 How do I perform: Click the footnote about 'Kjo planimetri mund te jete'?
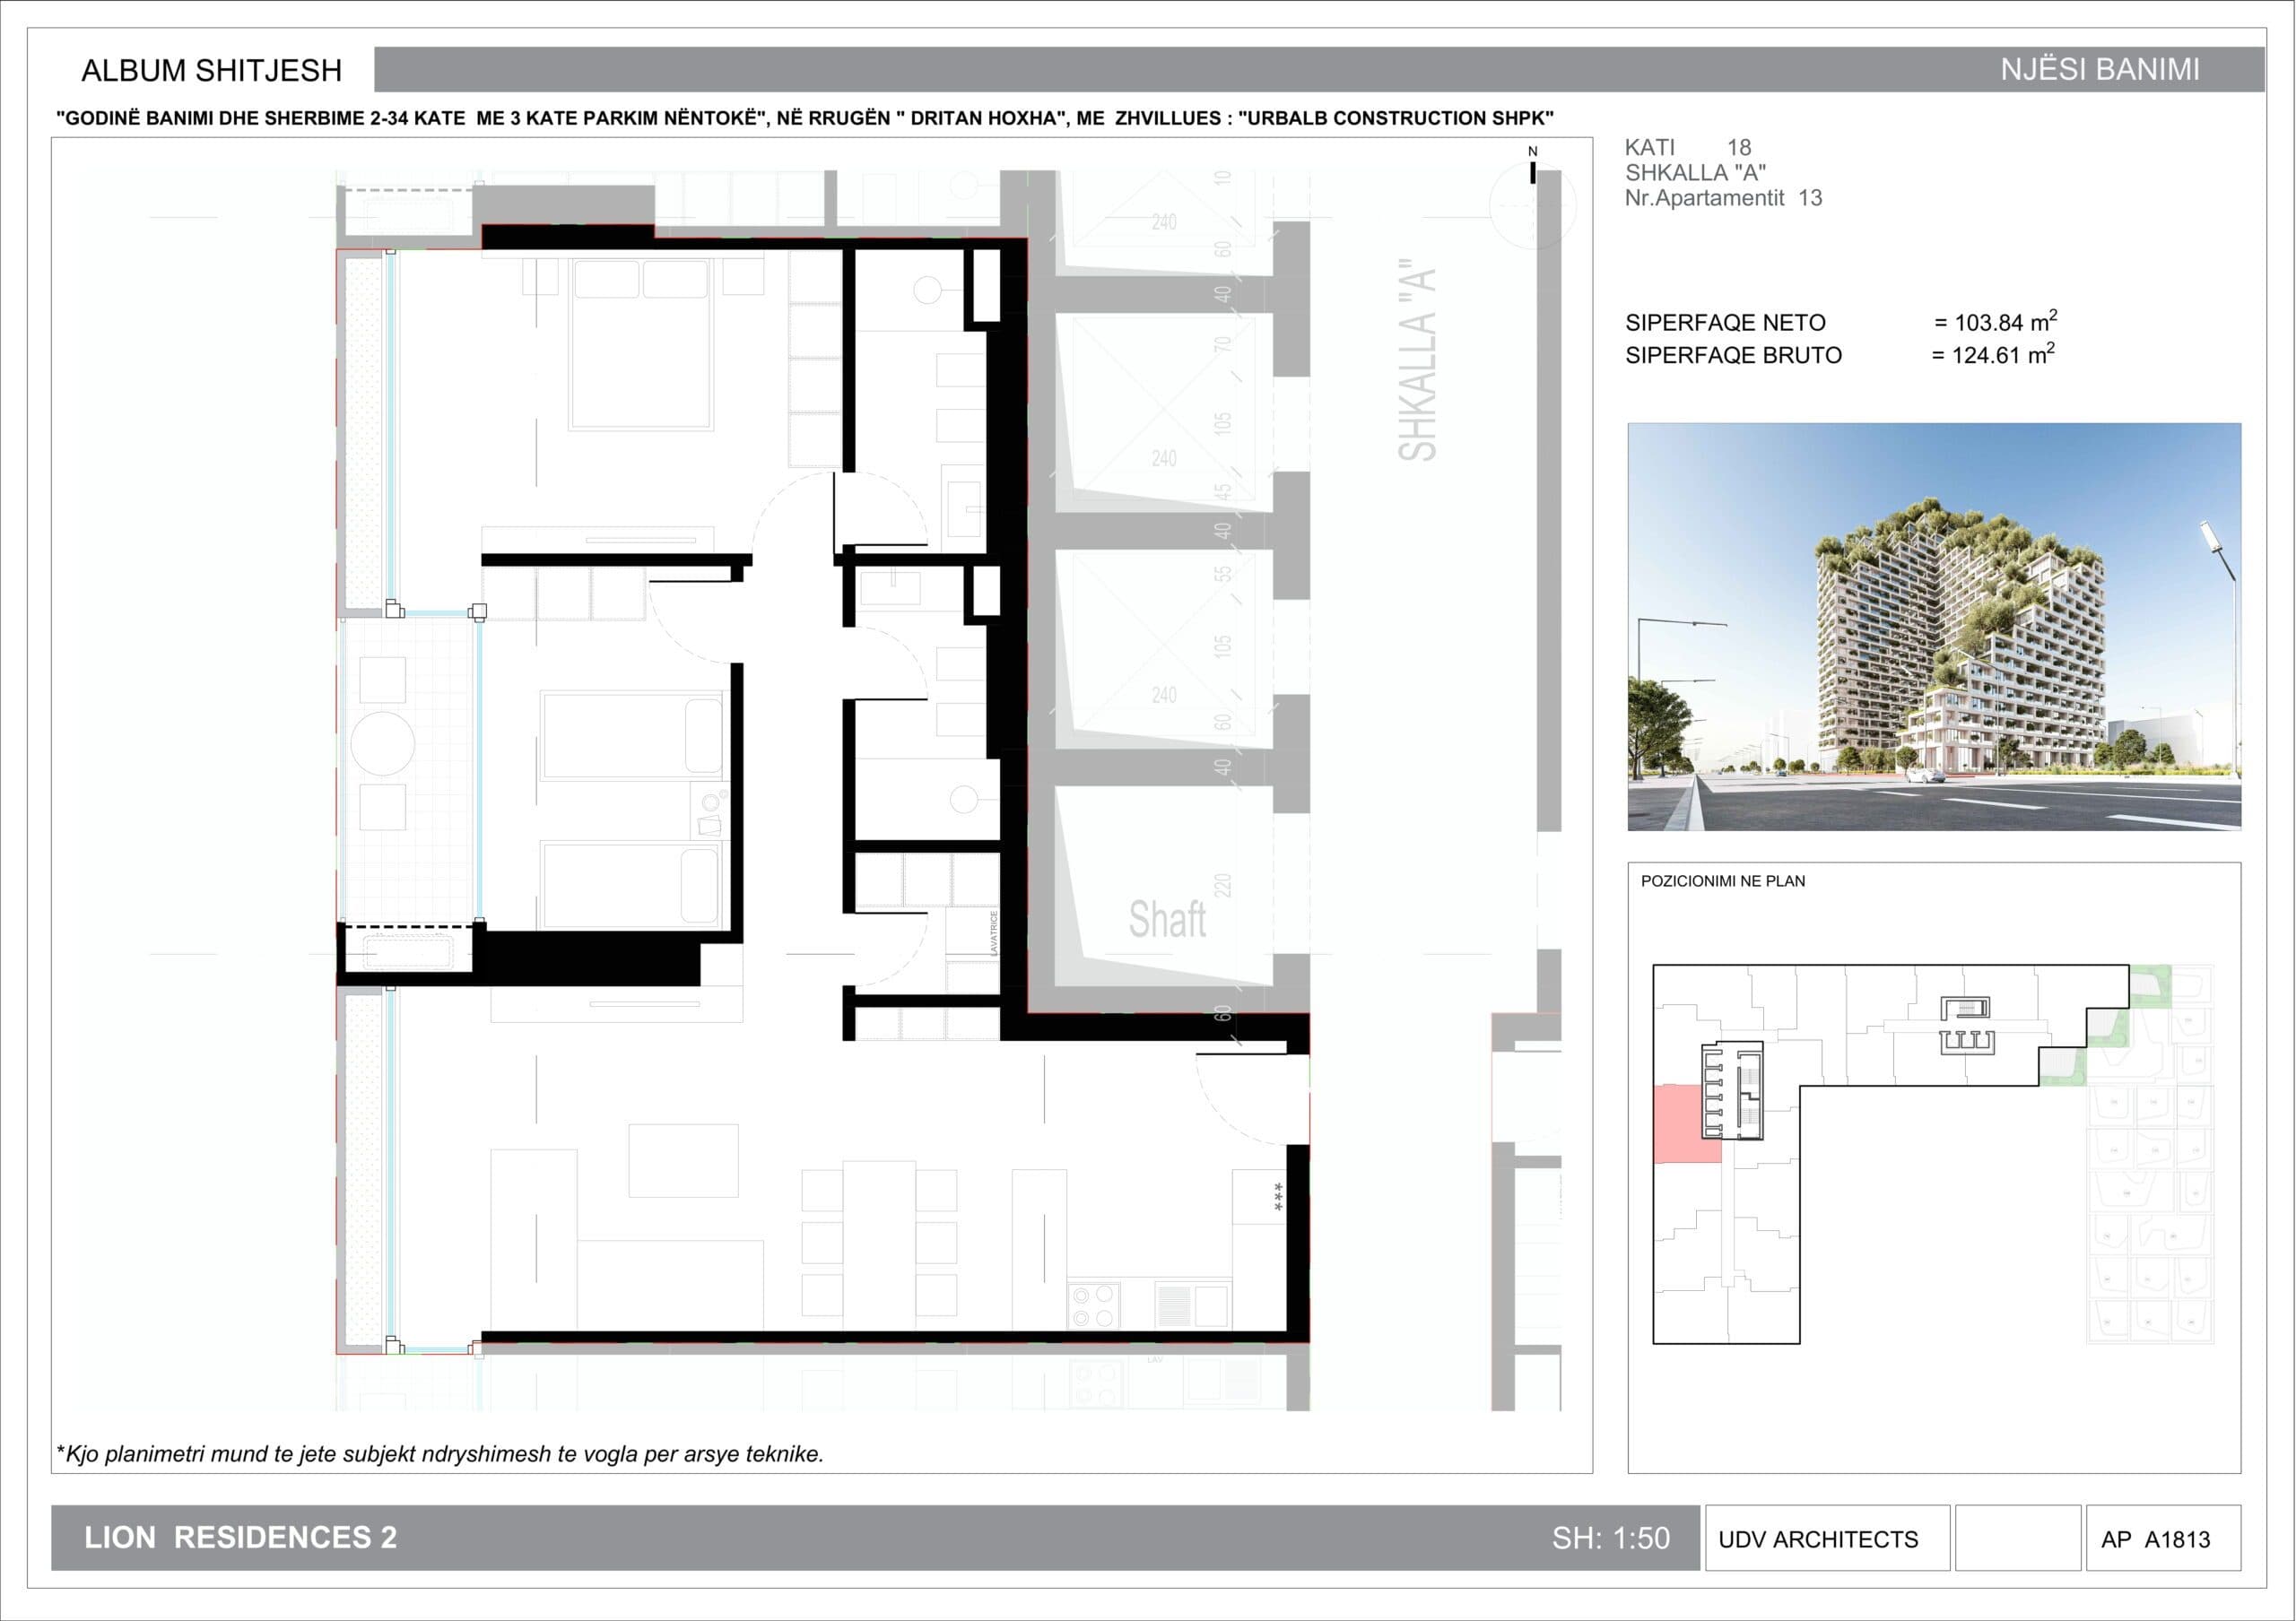(x=440, y=1454)
